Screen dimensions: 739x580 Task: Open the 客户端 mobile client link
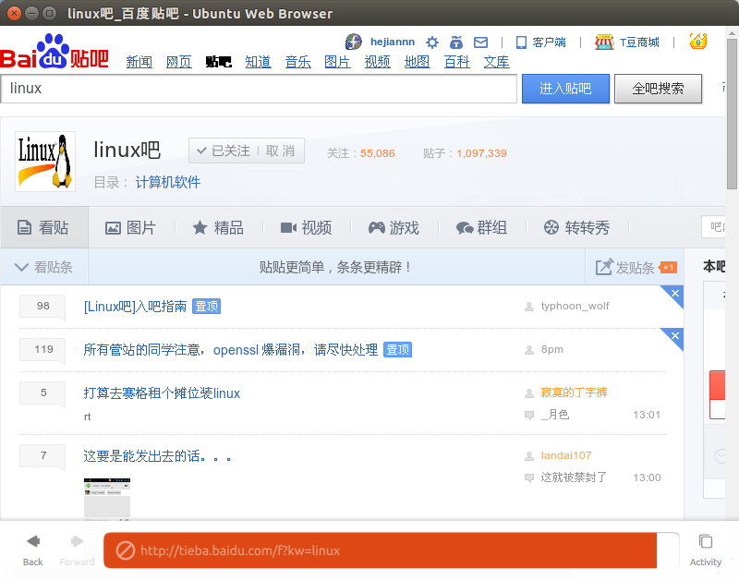pos(541,42)
